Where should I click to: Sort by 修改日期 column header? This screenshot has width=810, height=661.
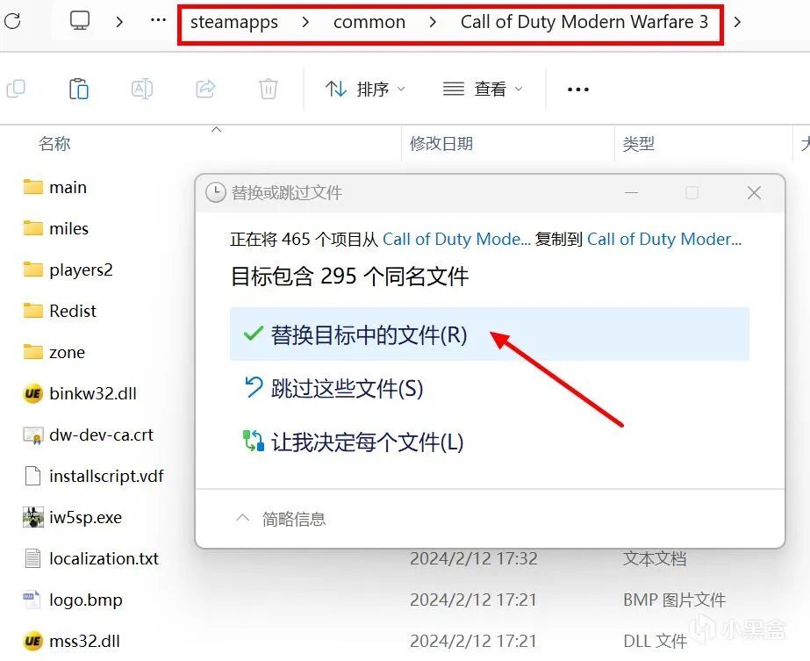pos(441,144)
